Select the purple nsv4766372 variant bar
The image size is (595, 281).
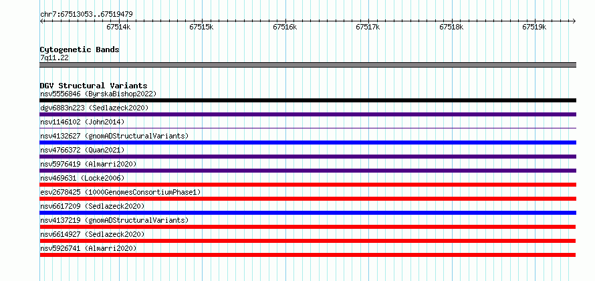click(308, 157)
